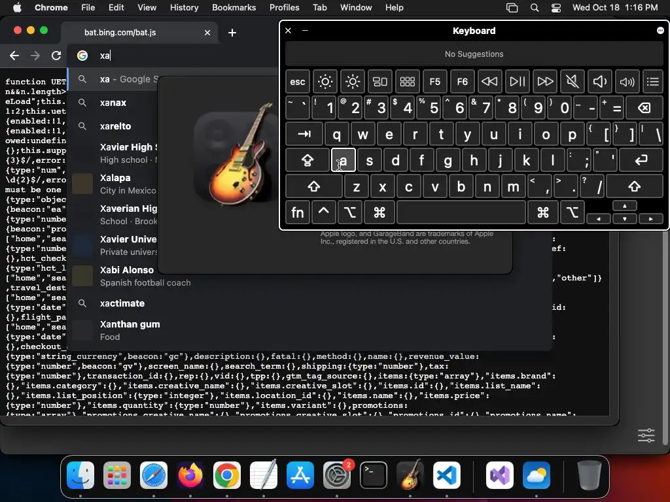Screen dimensions: 670x502
Task: Open Launchpad grid key on keyboard
Action: coord(407,82)
